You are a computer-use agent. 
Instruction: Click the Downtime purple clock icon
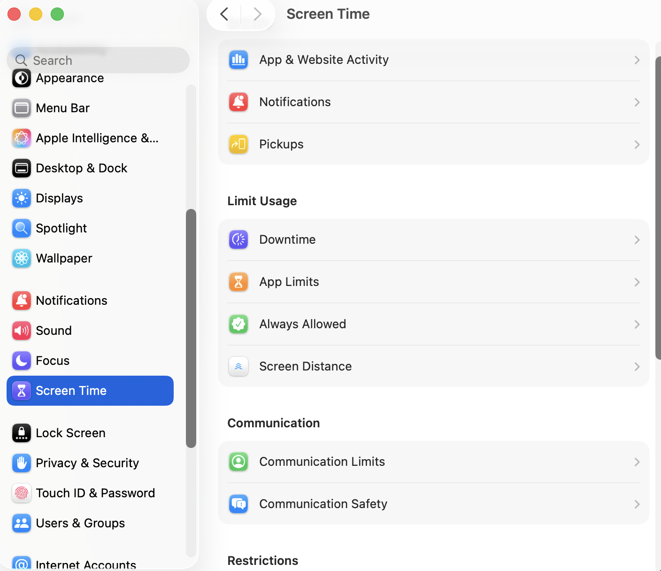click(x=238, y=239)
